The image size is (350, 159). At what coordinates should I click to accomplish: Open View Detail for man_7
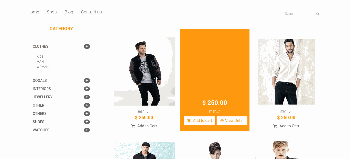click(232, 121)
